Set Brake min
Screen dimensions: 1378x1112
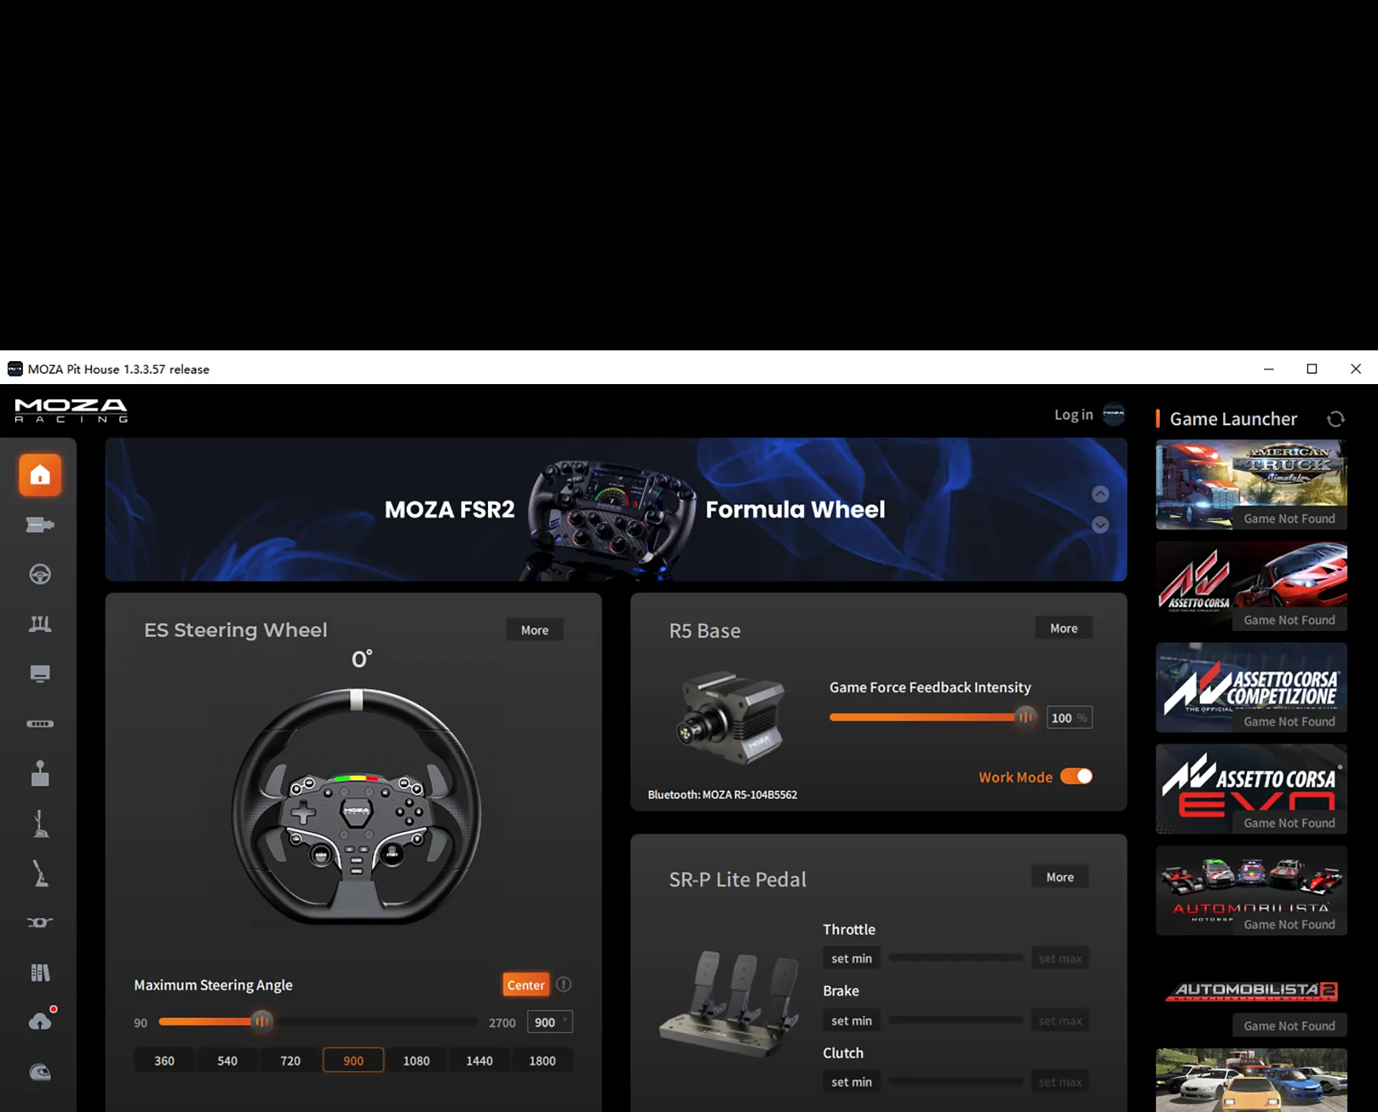point(852,1020)
